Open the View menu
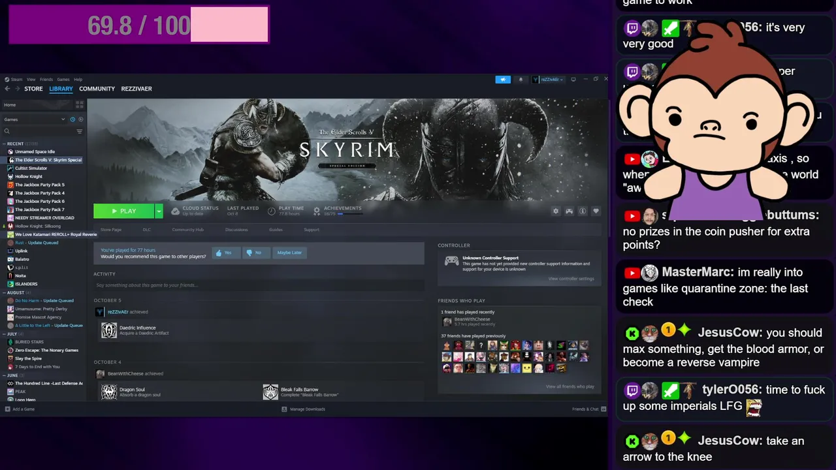Screen dimensions: 836x470 pyautogui.click(x=31, y=80)
